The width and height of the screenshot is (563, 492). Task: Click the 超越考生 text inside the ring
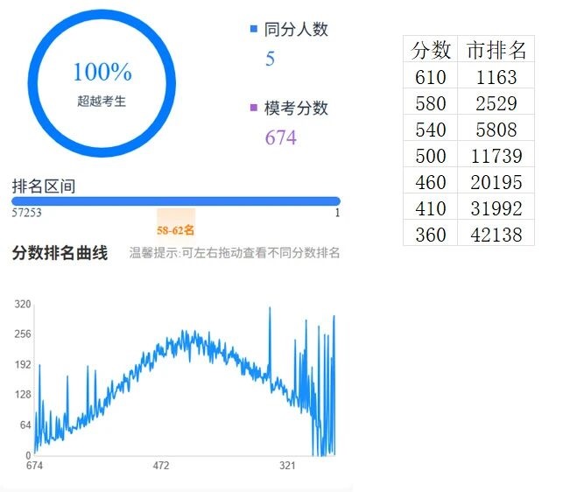coord(102,101)
